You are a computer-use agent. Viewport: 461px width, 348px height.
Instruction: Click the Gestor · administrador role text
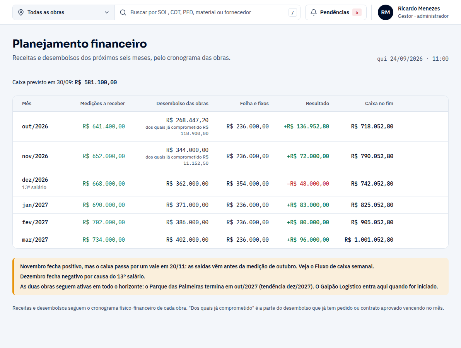[x=423, y=16]
